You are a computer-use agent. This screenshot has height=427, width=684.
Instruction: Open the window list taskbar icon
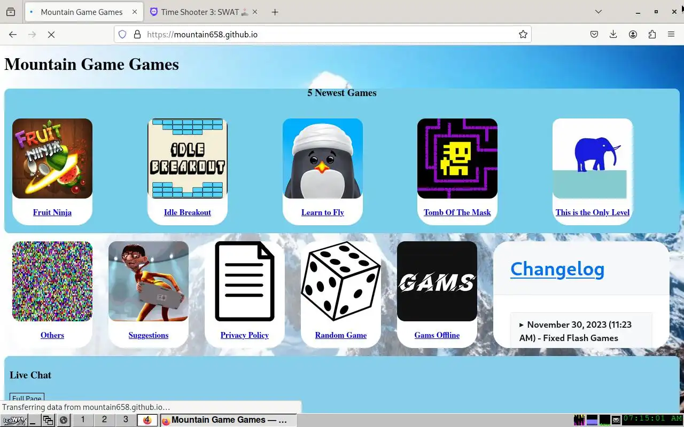click(x=48, y=420)
